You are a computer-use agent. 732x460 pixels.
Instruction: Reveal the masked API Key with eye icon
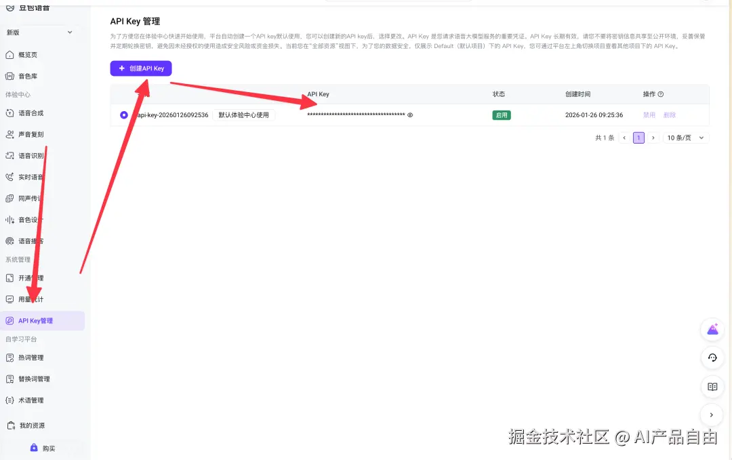coord(409,115)
